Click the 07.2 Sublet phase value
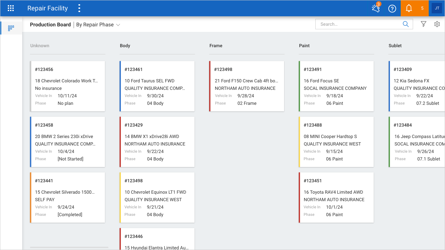 click(428, 103)
